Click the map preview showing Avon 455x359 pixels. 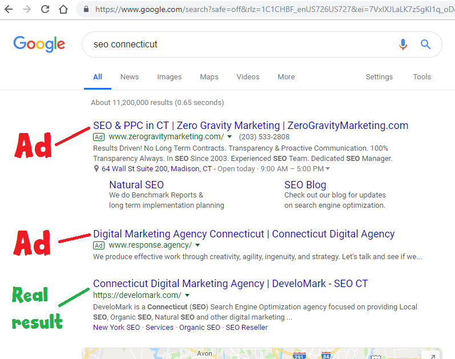(262, 353)
